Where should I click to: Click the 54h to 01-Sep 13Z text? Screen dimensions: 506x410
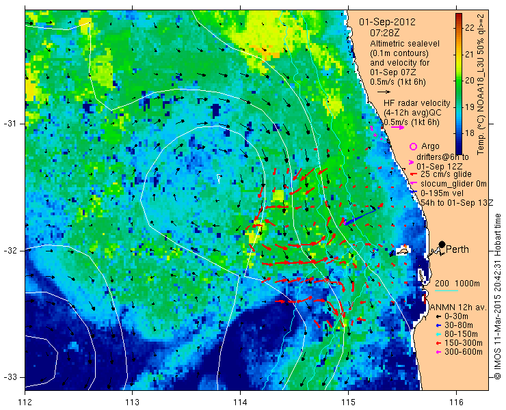457,202
